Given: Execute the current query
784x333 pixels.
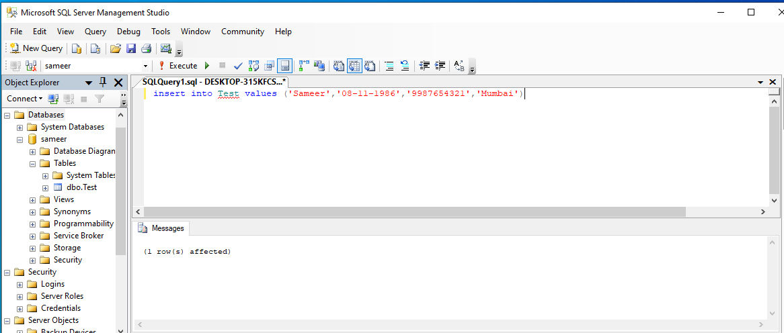Looking at the screenshot, I should coord(178,65).
